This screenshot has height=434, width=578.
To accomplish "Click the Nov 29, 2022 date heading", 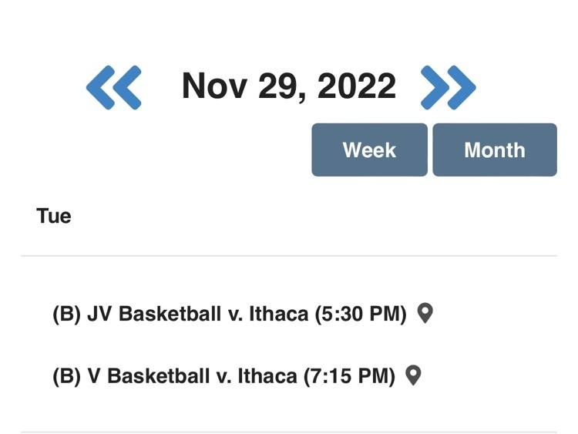I will click(x=289, y=86).
